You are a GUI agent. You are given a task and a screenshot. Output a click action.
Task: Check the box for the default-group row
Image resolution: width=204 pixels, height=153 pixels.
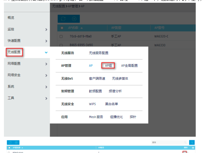pos(9,152)
